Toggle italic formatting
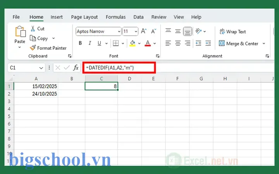The width and height of the screenshot is (279, 174). click(90, 43)
